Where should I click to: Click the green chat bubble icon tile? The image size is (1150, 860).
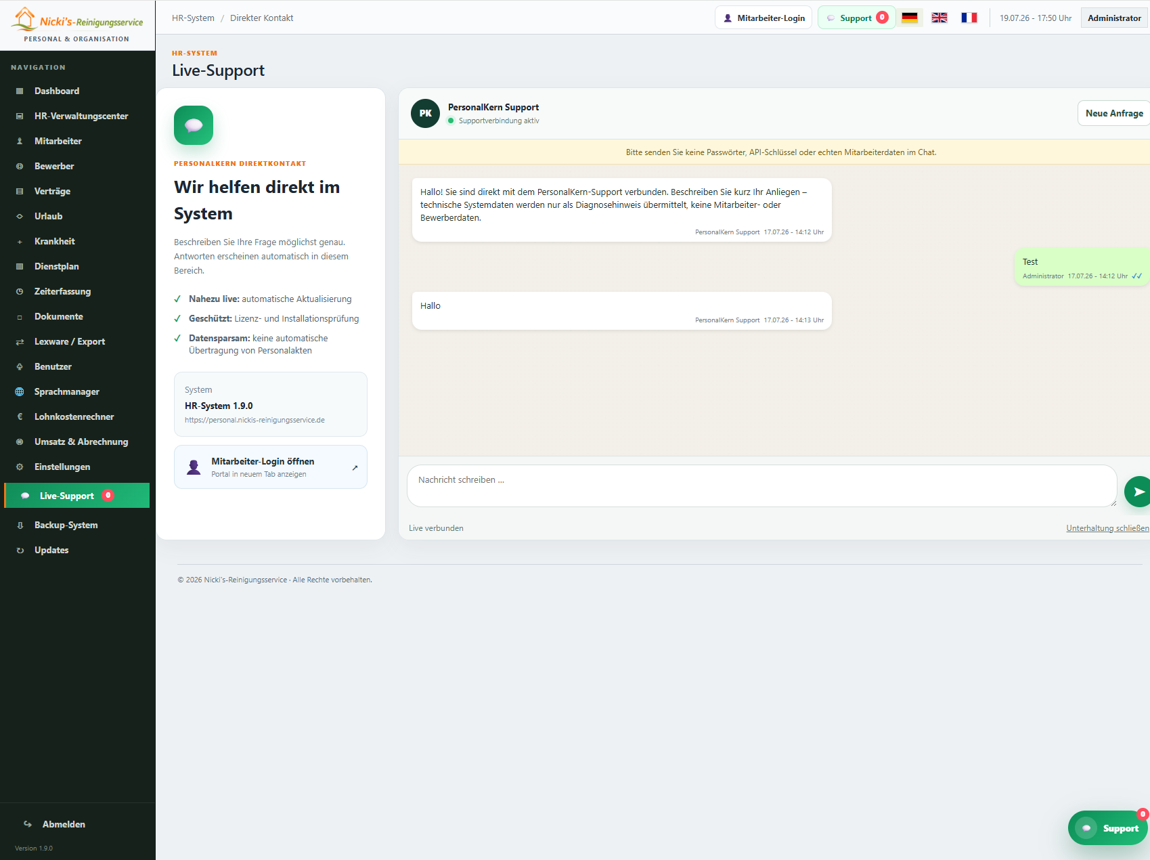194,125
